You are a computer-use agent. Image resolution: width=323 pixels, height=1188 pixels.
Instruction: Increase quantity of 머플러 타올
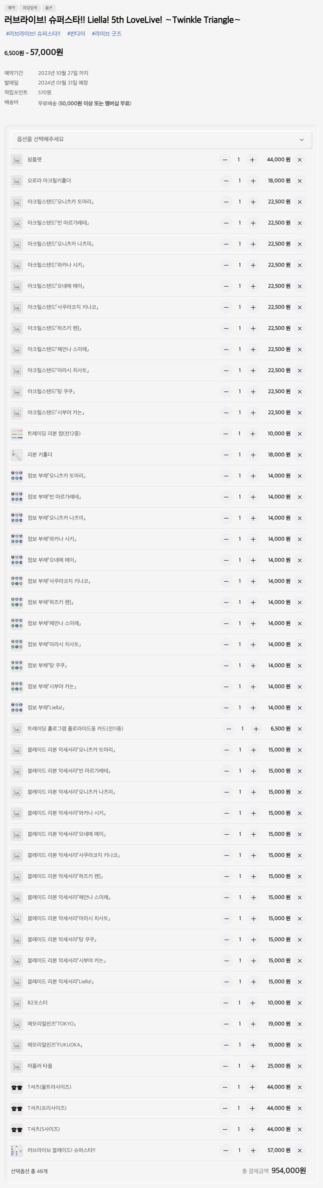pyautogui.click(x=253, y=1066)
